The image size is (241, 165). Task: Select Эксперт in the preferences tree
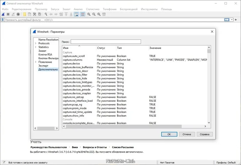pos(43,66)
